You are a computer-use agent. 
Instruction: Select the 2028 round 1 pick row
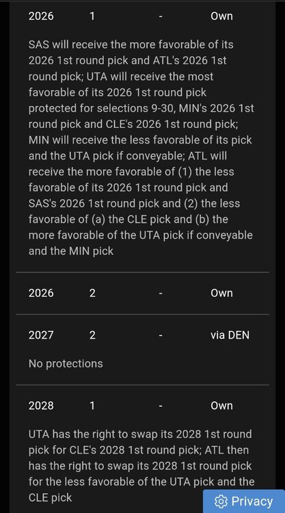142,406
